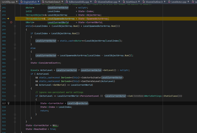Click the EditorLevelUtils.cpp tab file icon
The width and height of the screenshot is (197, 133).
click(67, 2)
